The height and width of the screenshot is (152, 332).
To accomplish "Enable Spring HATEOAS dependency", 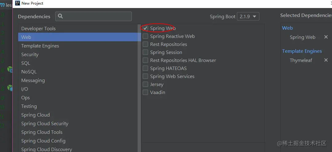I will click(x=145, y=68).
